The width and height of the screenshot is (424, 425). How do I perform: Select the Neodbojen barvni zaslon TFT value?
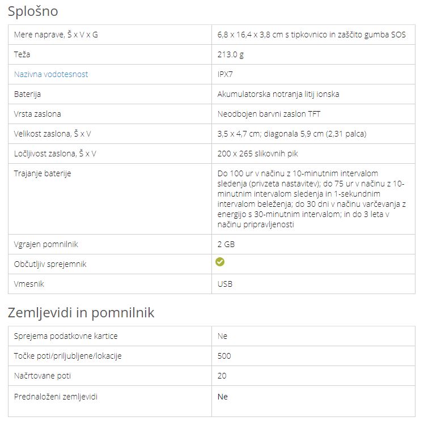click(x=269, y=114)
